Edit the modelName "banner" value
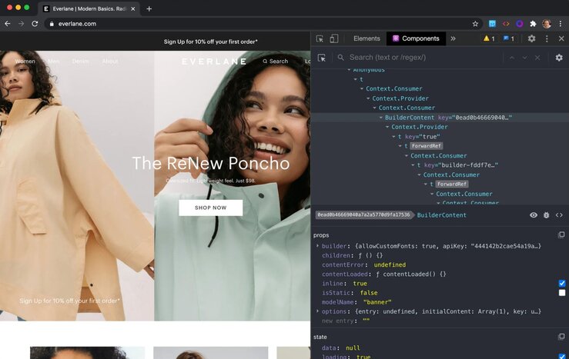 coord(377,302)
